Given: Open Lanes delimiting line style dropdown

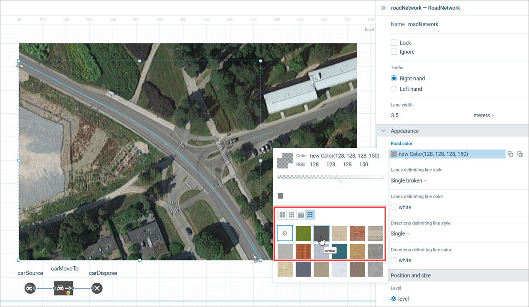Looking at the screenshot, I should (x=408, y=181).
